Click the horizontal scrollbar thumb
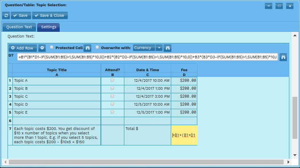 pyautogui.click(x=146, y=162)
